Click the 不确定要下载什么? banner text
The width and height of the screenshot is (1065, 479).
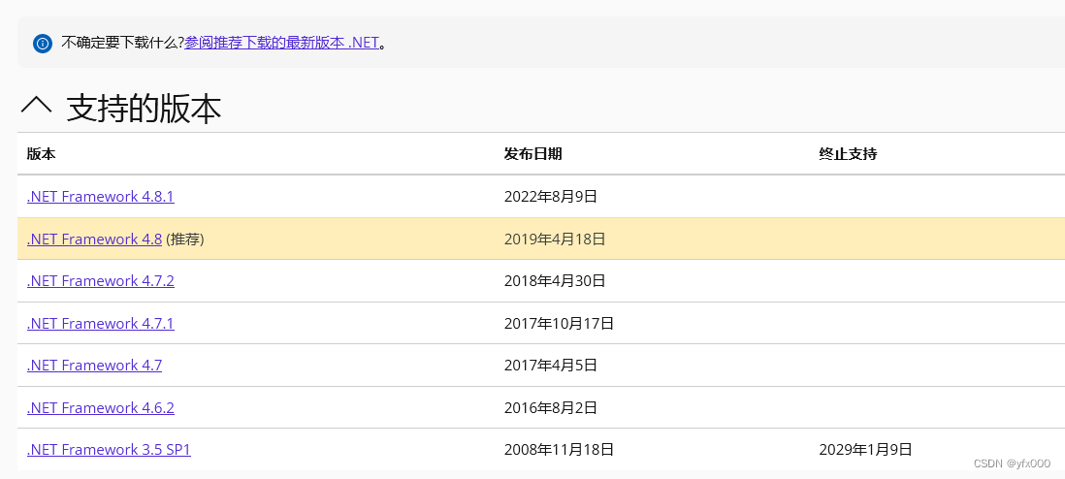[x=123, y=43]
